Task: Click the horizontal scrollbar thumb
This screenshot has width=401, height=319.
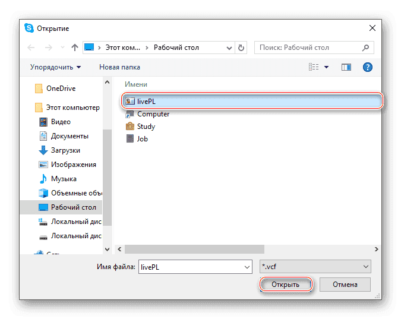Action: pyautogui.click(x=194, y=249)
